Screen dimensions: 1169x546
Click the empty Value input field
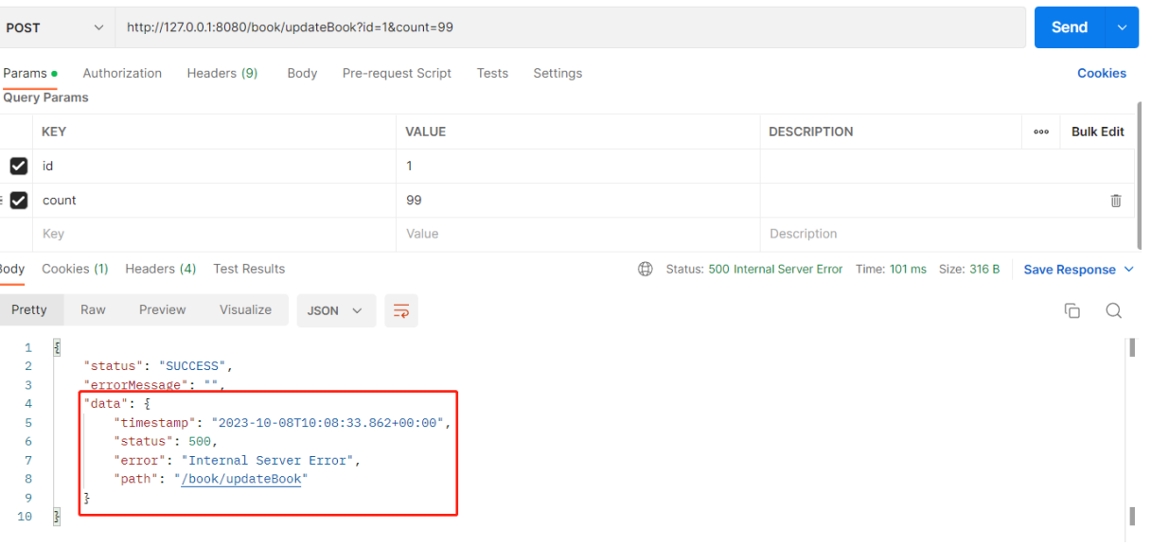pos(577,234)
